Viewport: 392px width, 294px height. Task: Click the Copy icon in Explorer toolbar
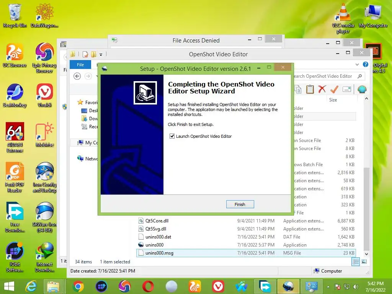(298, 89)
